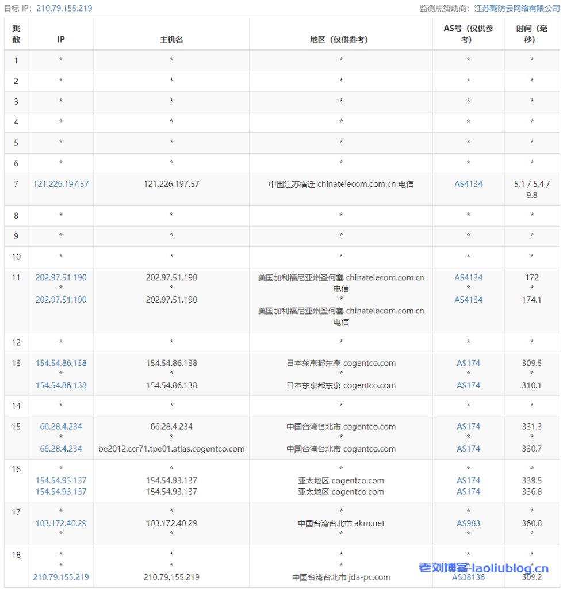
Task: Open the 江苏高防云网络有限公司 sponsor link
Action: click(517, 9)
